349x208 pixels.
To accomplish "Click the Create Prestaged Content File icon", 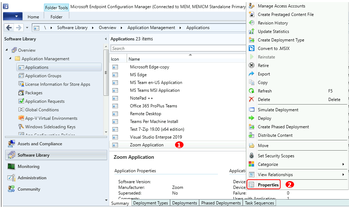I will (252, 15).
